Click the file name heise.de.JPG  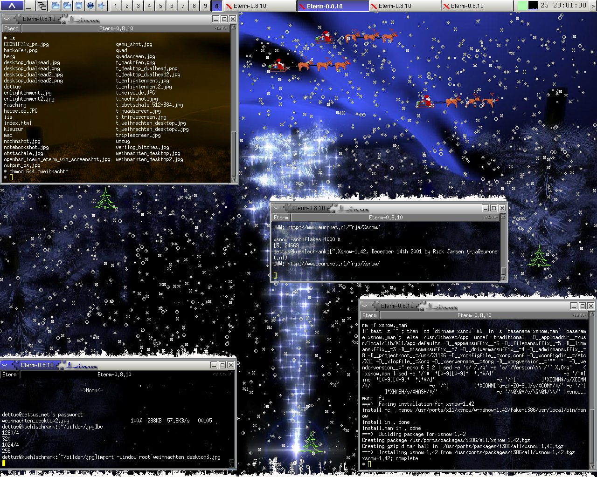(21, 111)
